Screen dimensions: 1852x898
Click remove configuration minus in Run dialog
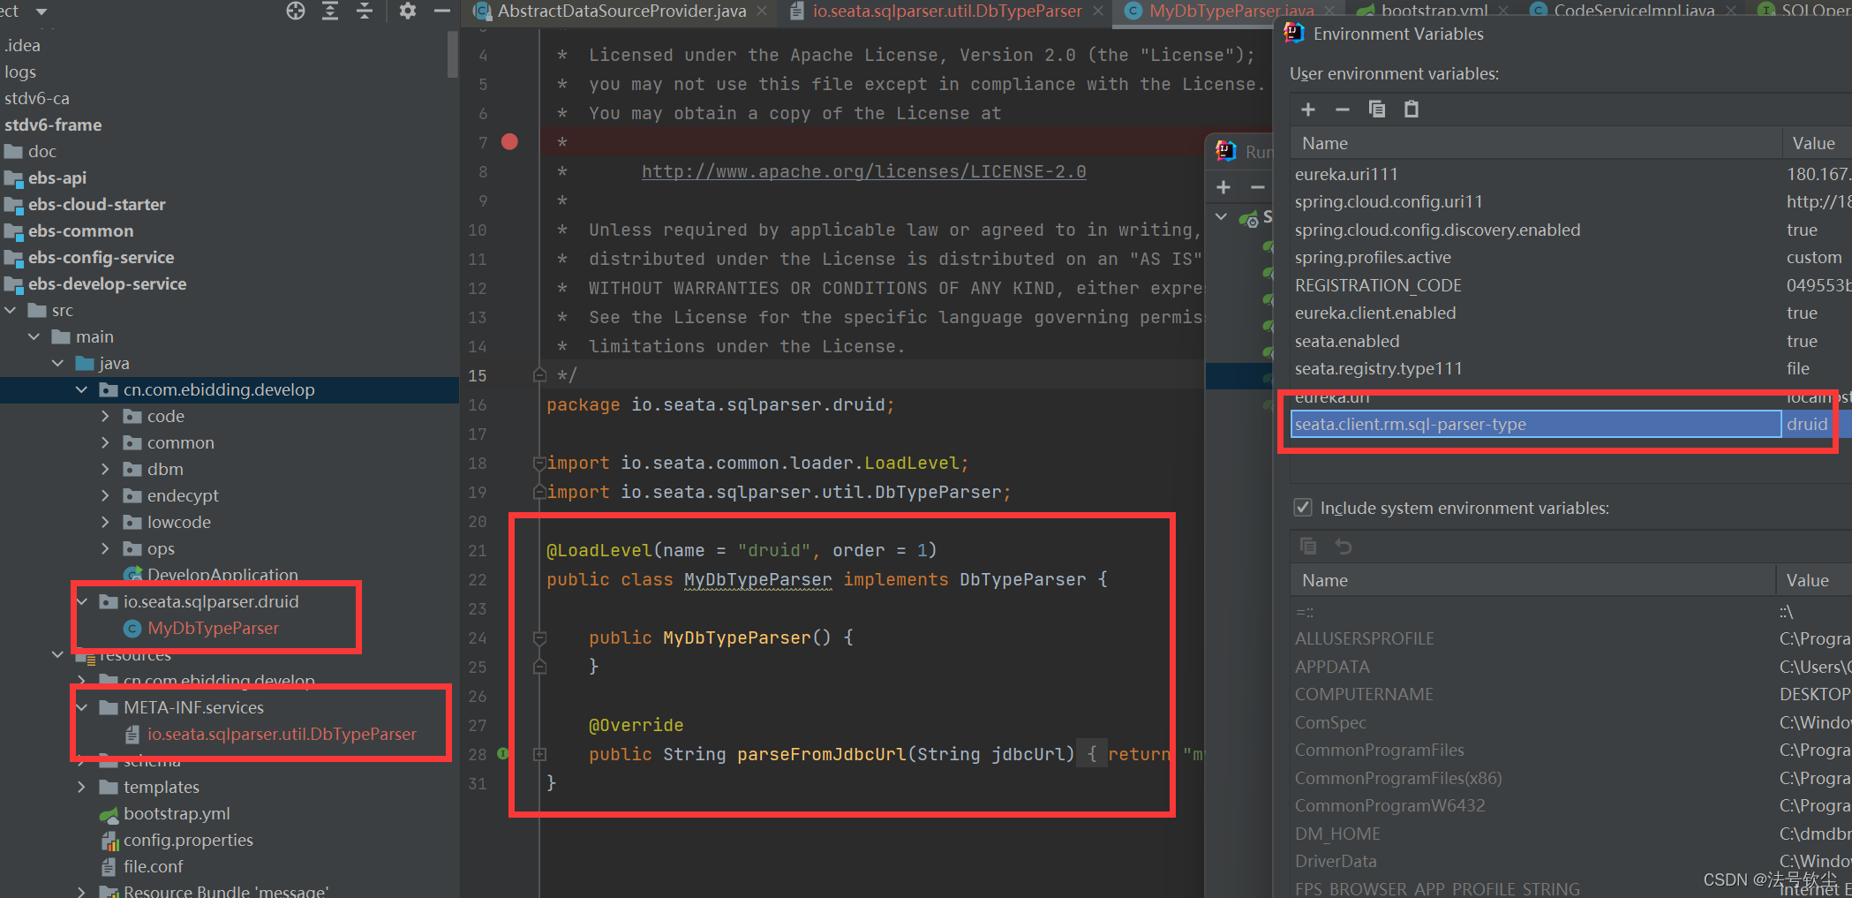1257,187
